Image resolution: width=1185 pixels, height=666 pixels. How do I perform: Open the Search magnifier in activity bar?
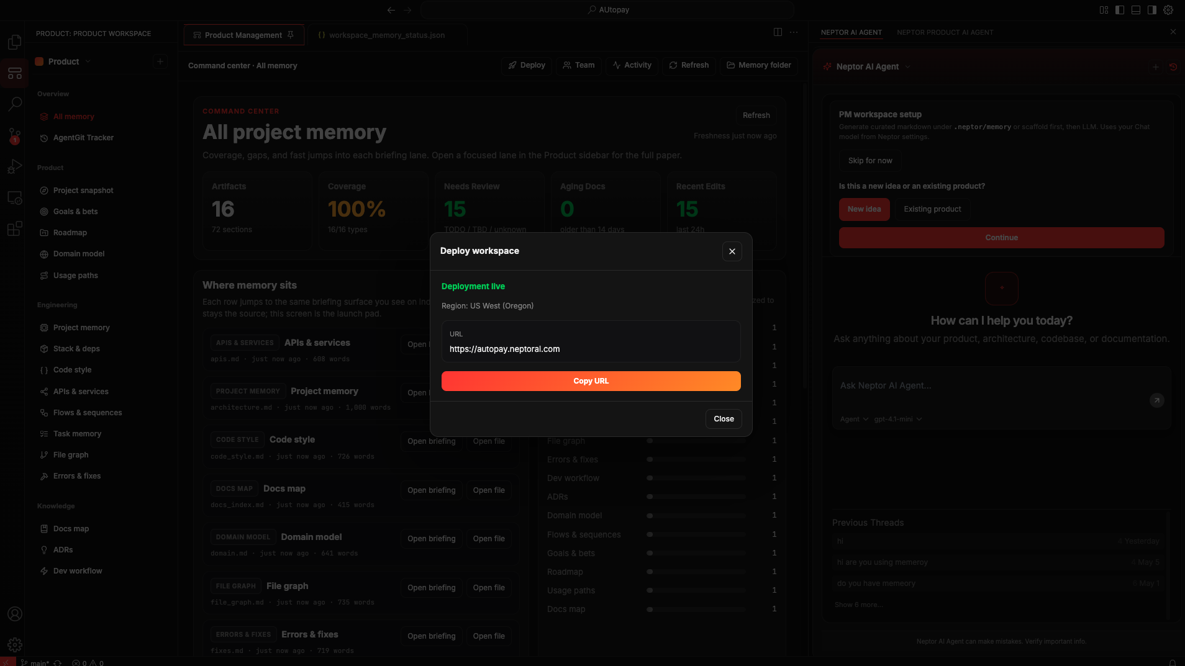click(14, 104)
